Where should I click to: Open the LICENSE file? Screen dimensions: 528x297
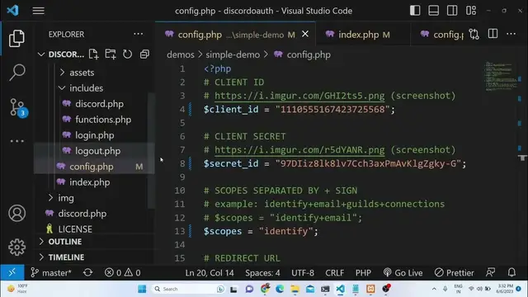coord(75,229)
